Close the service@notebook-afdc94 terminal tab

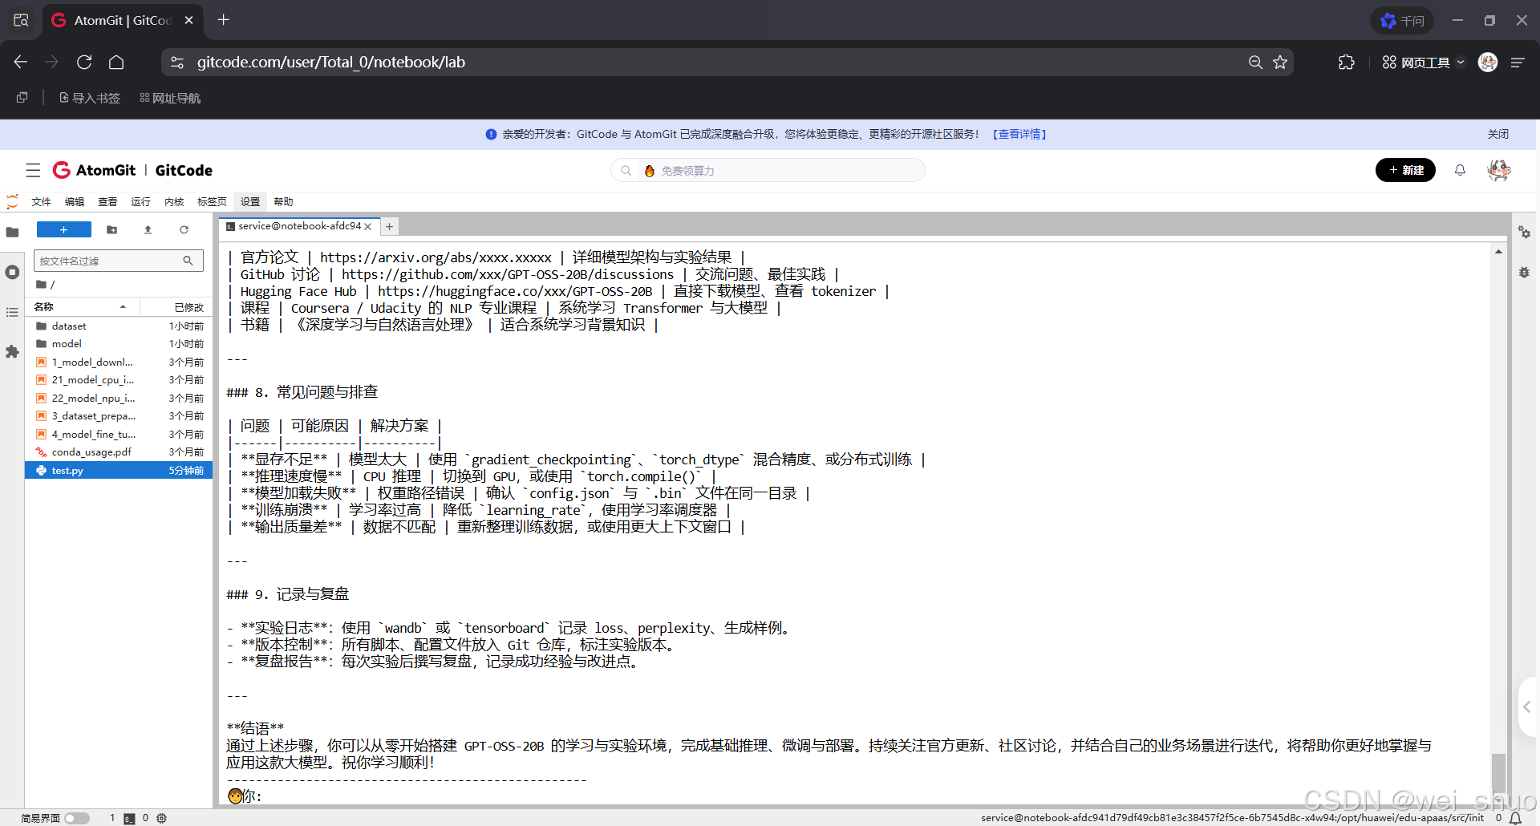[368, 226]
